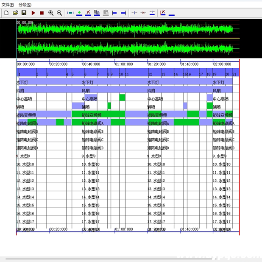Viewport: 262px width, 262px height.
Task: Click the leftmost 矩阵电磁阀B track label
Action: pos(27,132)
